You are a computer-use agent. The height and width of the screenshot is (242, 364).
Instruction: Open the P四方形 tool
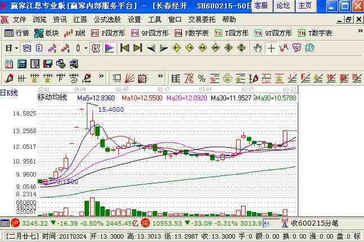108,33
